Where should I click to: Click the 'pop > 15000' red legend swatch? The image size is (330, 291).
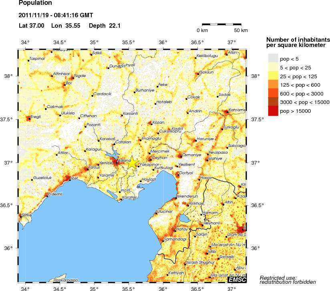(x=273, y=111)
